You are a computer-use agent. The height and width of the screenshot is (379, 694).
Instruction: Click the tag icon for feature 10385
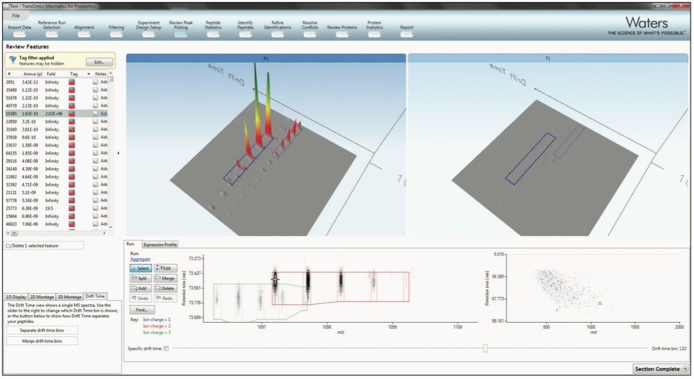tap(72, 114)
